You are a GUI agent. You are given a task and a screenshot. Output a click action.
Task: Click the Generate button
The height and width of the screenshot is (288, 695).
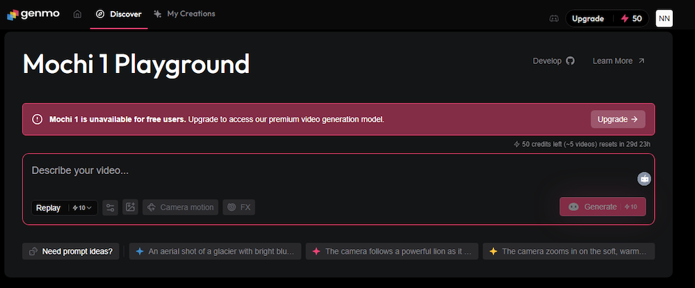click(603, 207)
